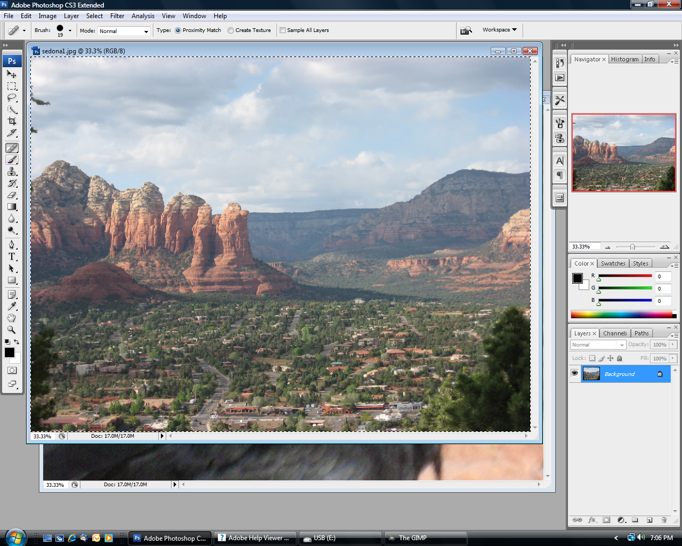The width and height of the screenshot is (682, 546).
Task: Open the Character panel icon
Action: tap(559, 160)
